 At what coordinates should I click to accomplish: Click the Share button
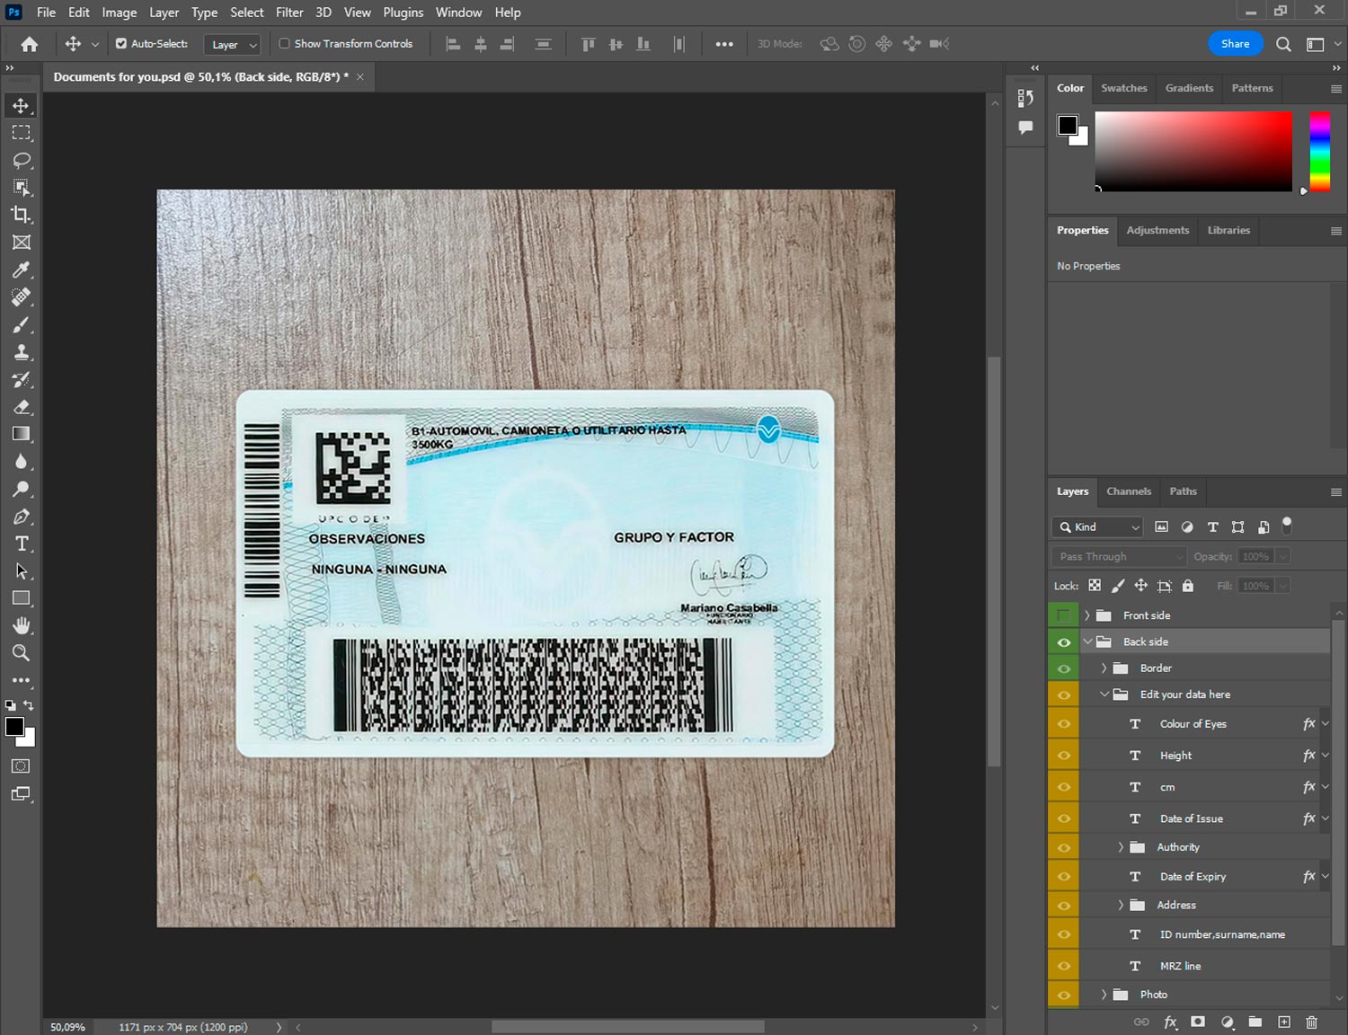coord(1235,43)
